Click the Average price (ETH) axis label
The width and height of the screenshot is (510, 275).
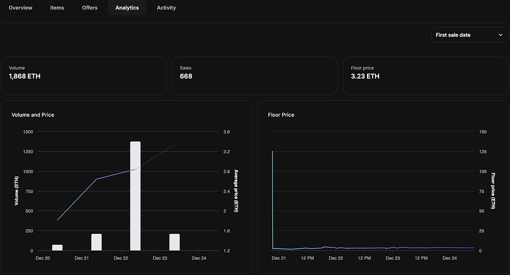(236, 191)
